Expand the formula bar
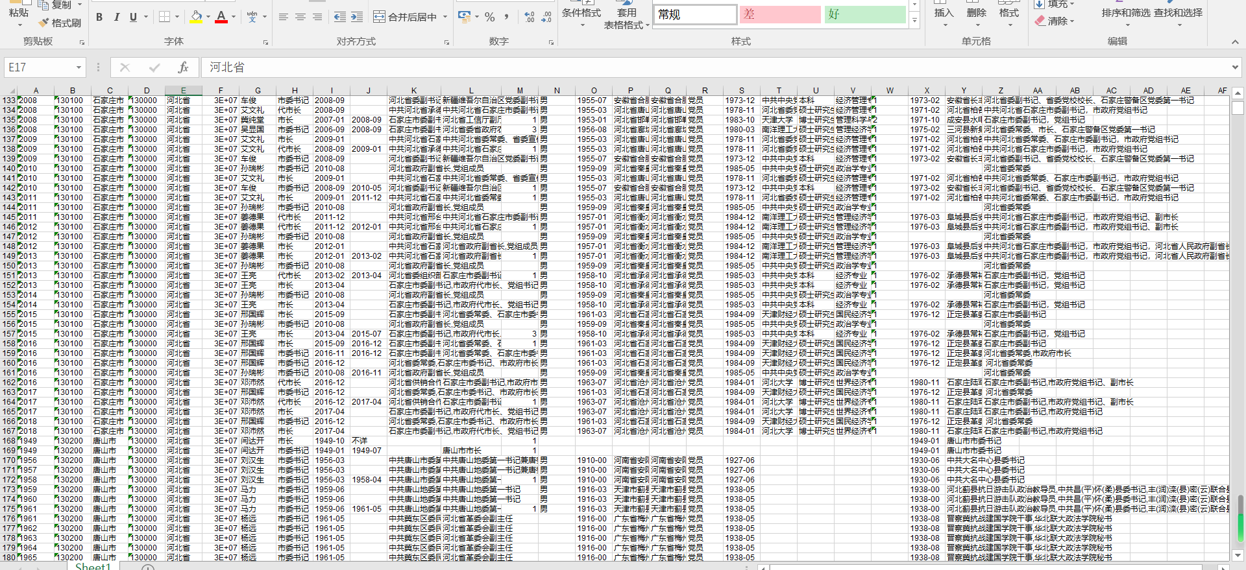 click(1234, 67)
